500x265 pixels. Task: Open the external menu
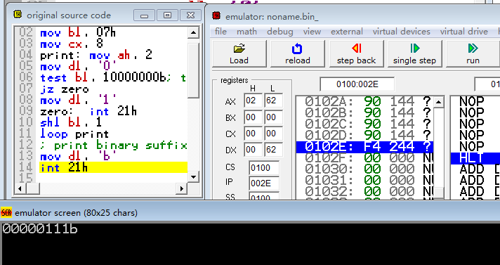[x=347, y=32]
